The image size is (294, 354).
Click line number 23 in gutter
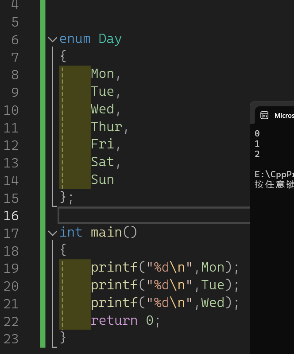[x=11, y=339]
